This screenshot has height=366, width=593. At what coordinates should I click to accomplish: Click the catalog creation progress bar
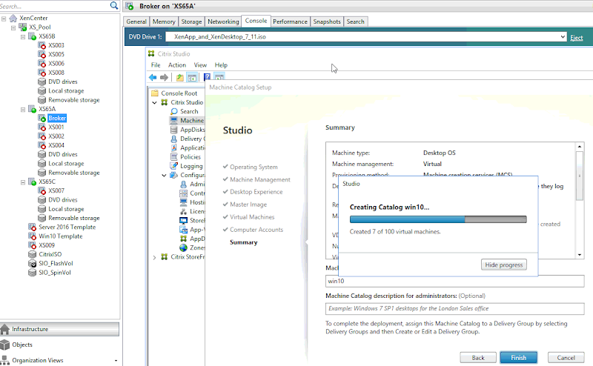point(438,219)
